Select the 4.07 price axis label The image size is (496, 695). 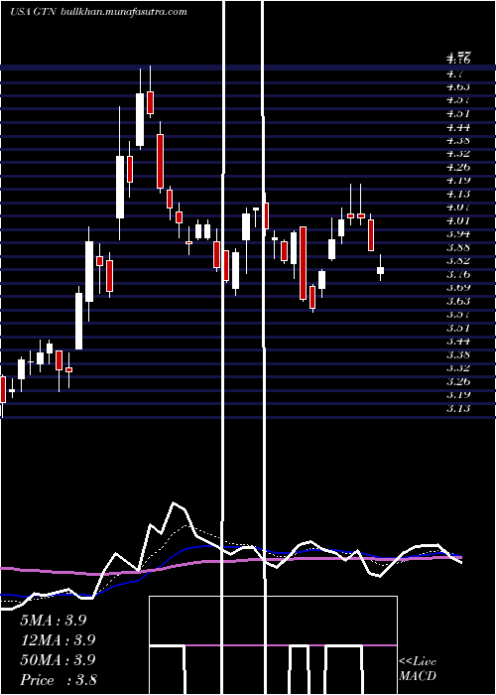[458, 207]
